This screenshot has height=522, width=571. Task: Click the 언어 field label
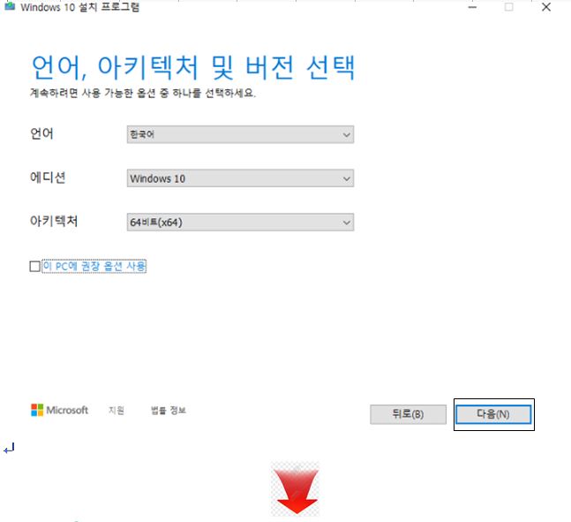(x=41, y=133)
